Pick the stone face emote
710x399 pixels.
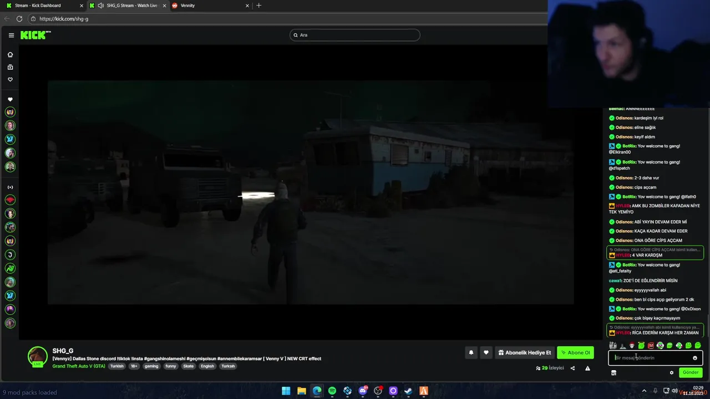tap(613, 345)
